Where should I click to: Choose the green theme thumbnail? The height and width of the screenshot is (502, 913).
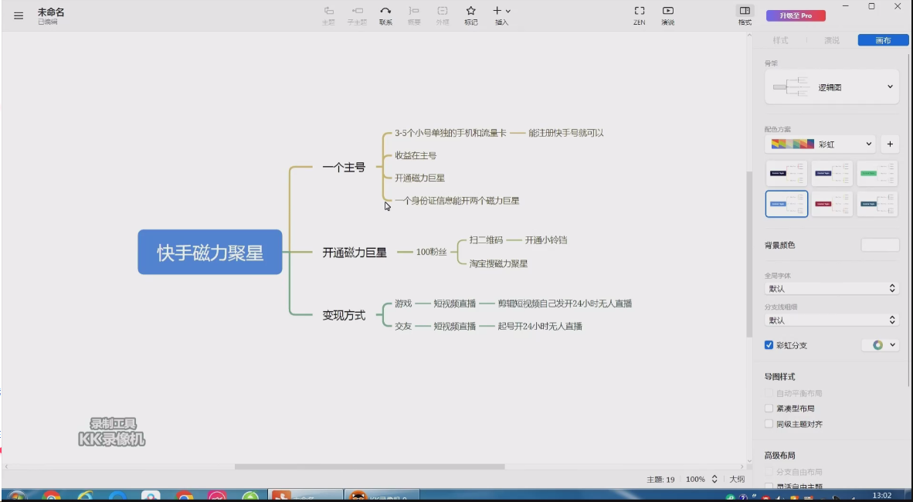[877, 174]
